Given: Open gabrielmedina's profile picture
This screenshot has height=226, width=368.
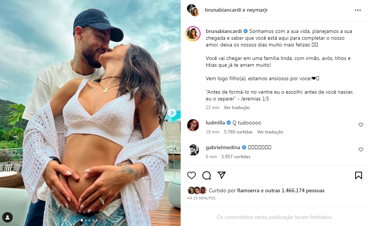Looking at the screenshot, I should [193, 150].
